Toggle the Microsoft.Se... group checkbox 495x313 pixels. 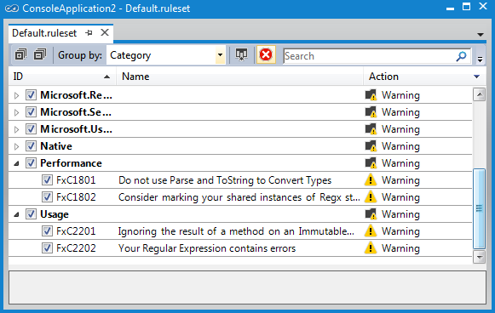(31, 112)
